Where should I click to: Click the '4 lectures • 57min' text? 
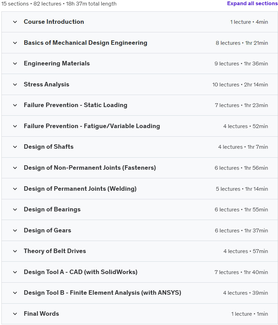(x=246, y=251)
